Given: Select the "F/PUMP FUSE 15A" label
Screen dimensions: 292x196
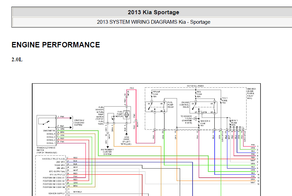Looking at the screenshot, I should point(156,94).
